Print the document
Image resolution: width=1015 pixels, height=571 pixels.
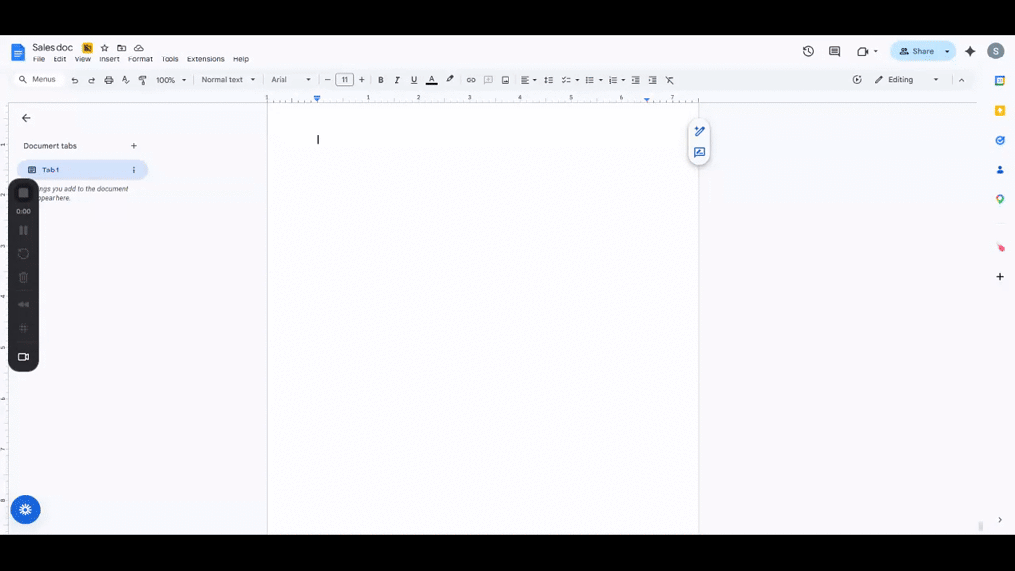[109, 80]
